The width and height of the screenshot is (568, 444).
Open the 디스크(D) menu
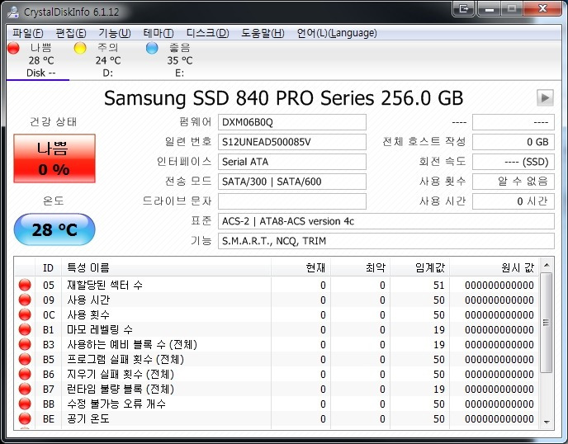[207, 33]
